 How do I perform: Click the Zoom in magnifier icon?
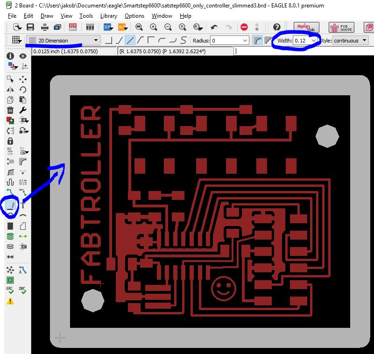(153, 27)
